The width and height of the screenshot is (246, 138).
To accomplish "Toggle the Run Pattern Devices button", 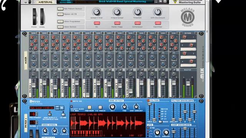I will pyautogui.click(x=60, y=9).
